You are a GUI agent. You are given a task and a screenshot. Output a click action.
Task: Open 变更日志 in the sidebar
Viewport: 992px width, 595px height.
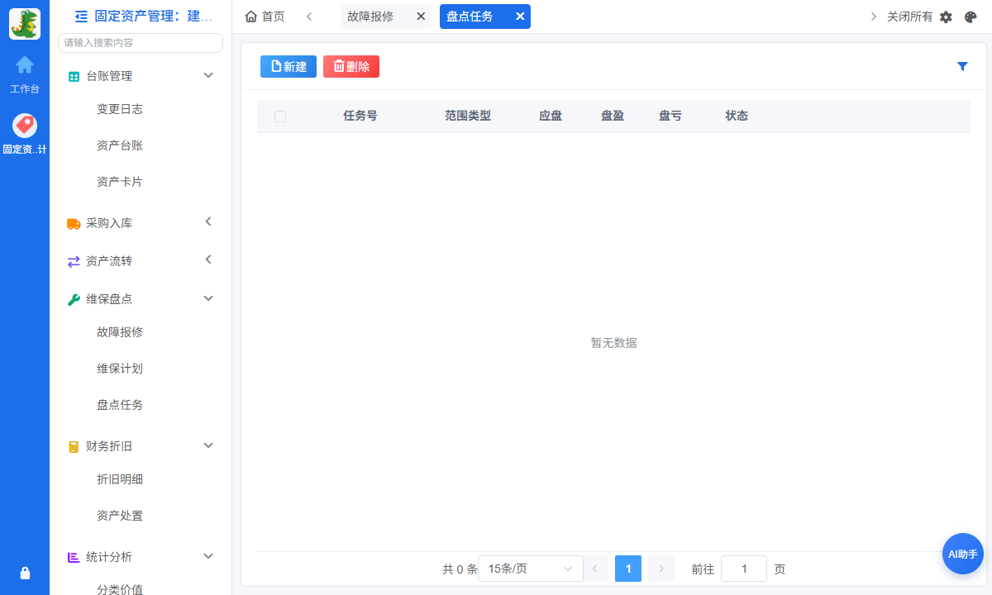click(120, 109)
